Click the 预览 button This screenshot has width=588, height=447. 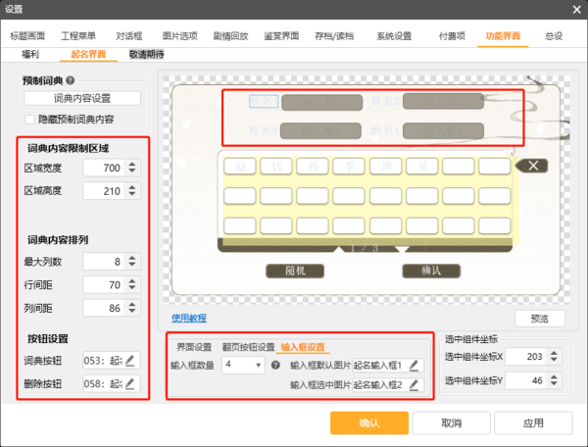coord(539,319)
